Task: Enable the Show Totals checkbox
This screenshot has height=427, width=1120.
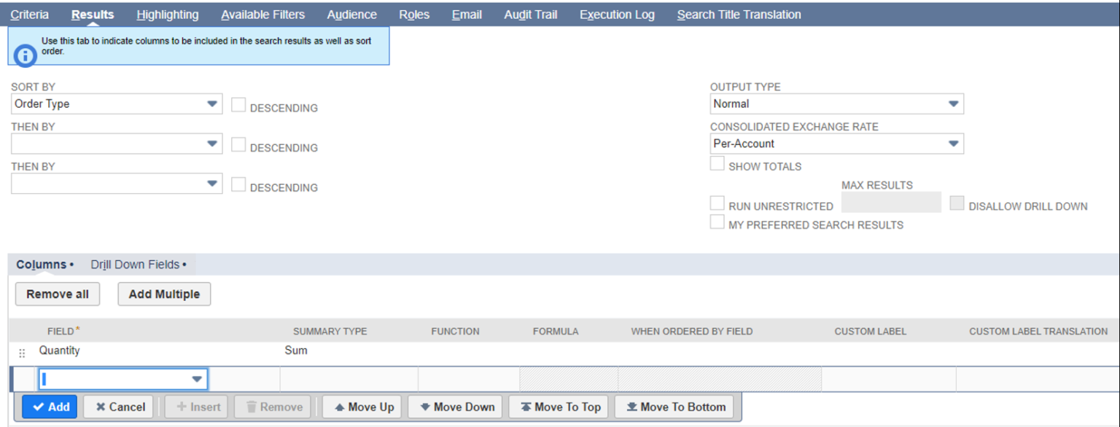Action: [x=717, y=164]
